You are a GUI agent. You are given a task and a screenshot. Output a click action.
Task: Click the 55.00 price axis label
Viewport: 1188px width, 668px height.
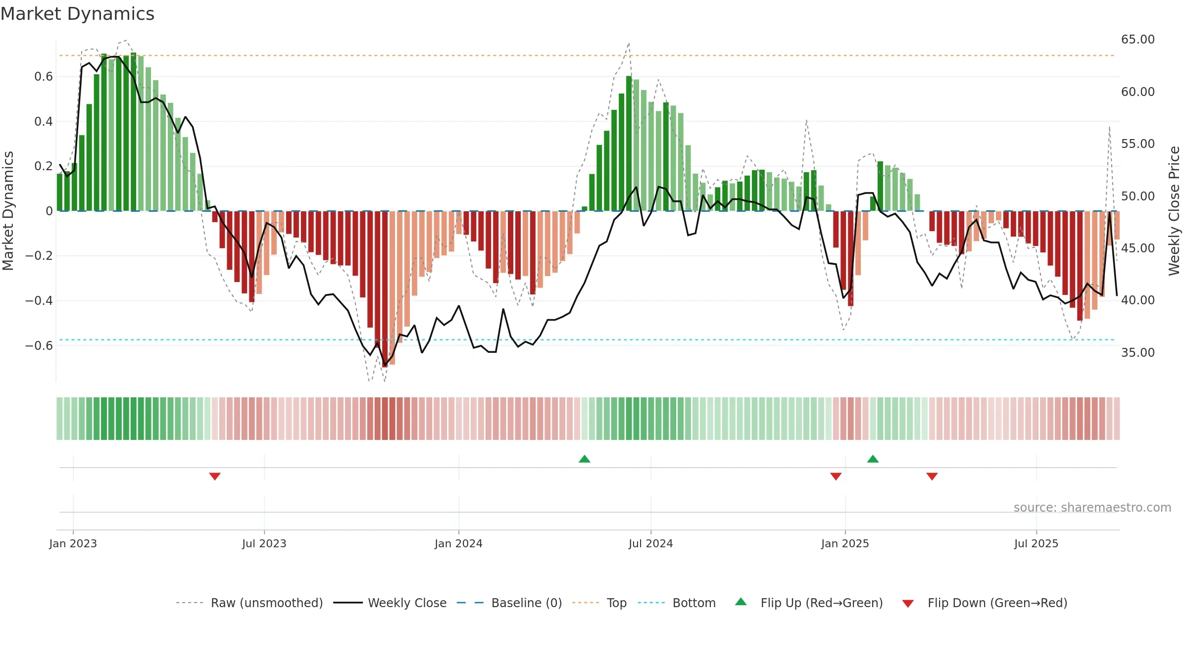(x=1138, y=144)
